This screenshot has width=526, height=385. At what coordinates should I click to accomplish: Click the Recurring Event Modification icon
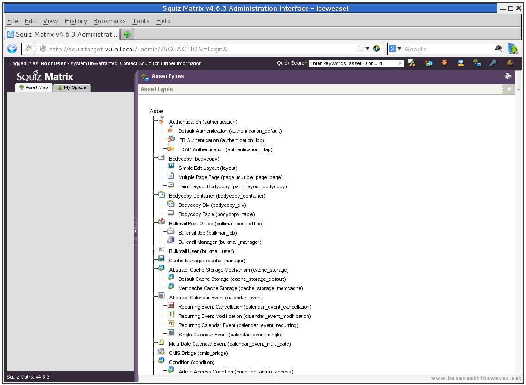click(x=171, y=314)
